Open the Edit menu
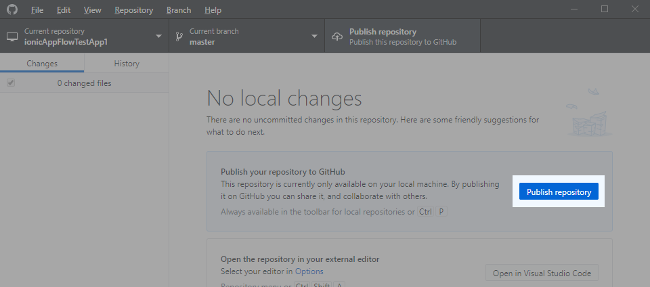The width and height of the screenshot is (650, 287). (x=64, y=10)
